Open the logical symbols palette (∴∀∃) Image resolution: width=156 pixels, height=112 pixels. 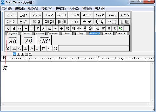pos(74,15)
